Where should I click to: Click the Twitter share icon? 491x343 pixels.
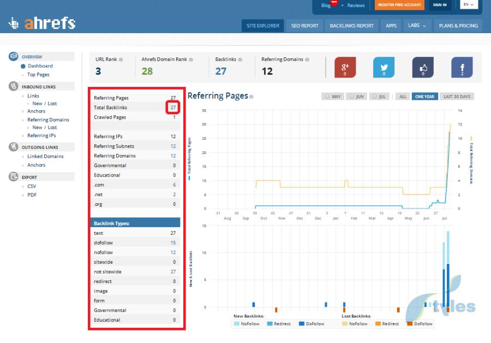[384, 67]
